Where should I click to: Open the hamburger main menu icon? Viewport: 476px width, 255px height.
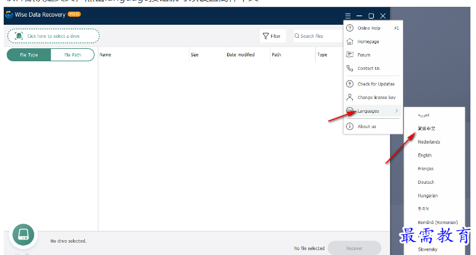pos(348,16)
